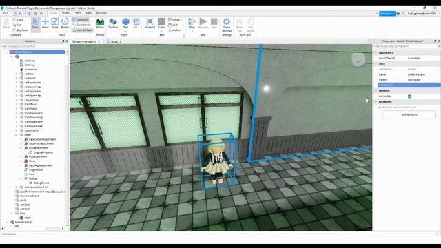
Task: Select the Humanoid tree item
Action: pyautogui.click(x=30, y=70)
